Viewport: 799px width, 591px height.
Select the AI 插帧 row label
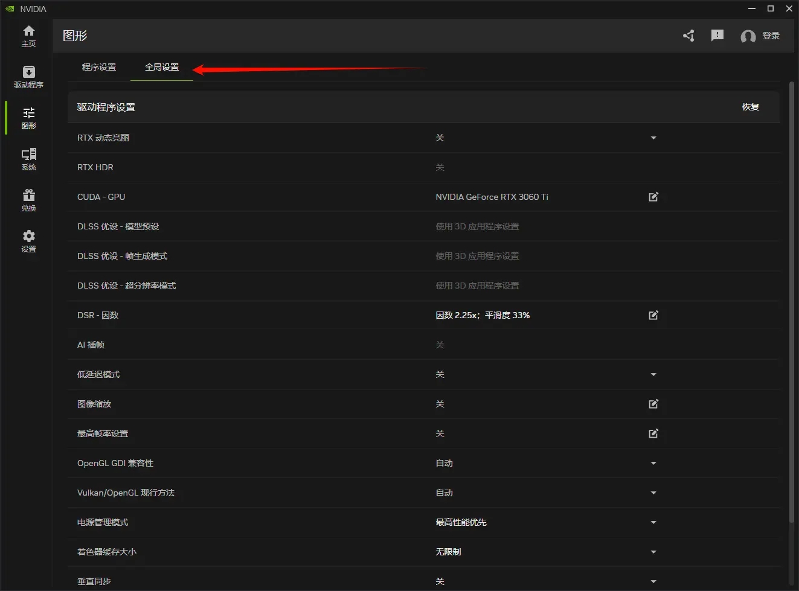(91, 345)
